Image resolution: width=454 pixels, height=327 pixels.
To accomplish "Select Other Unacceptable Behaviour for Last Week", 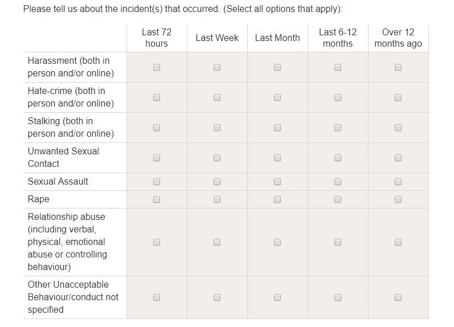I will click(217, 297).
